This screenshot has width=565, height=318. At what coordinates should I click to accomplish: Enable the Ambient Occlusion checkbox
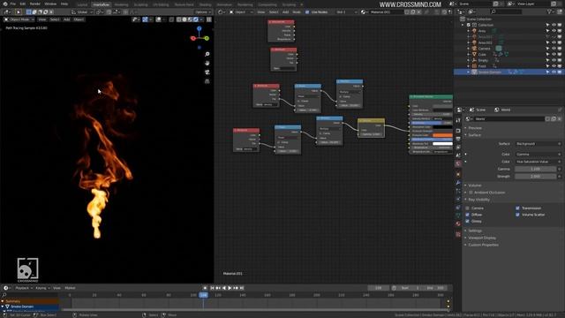pyautogui.click(x=471, y=193)
